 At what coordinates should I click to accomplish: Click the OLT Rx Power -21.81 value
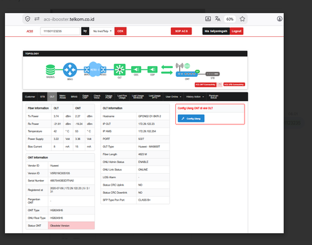click(x=57, y=124)
